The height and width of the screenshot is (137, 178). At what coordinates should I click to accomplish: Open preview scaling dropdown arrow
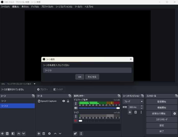pyautogui.click(x=35, y=84)
